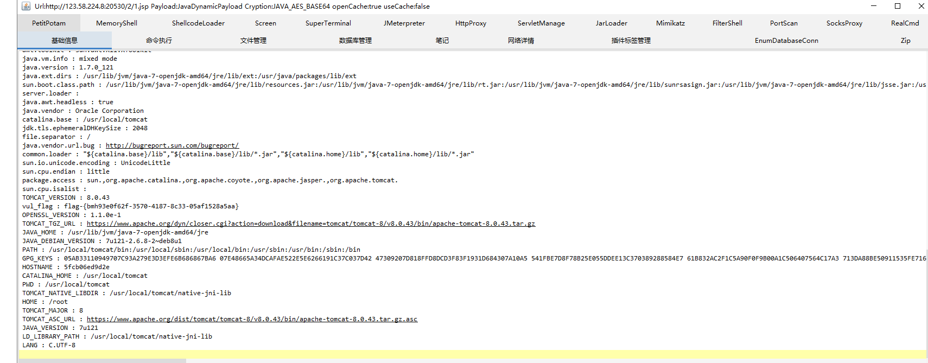Click the JAVA_DEBIAN_VERSION line
928x363 pixels.
click(102, 241)
